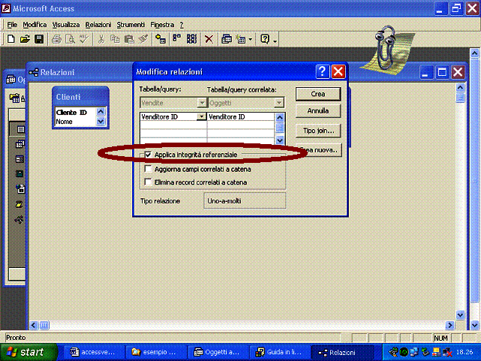Click the Reports icon in database sidebar
The image size is (481, 361).
[20, 174]
